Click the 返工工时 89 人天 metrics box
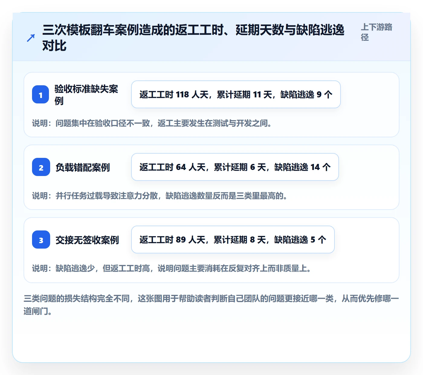This screenshot has height=375, width=423. tap(233, 240)
